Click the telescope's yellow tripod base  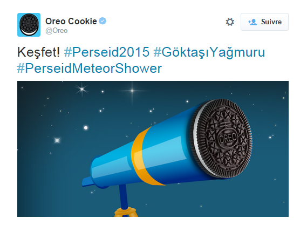tap(126, 212)
